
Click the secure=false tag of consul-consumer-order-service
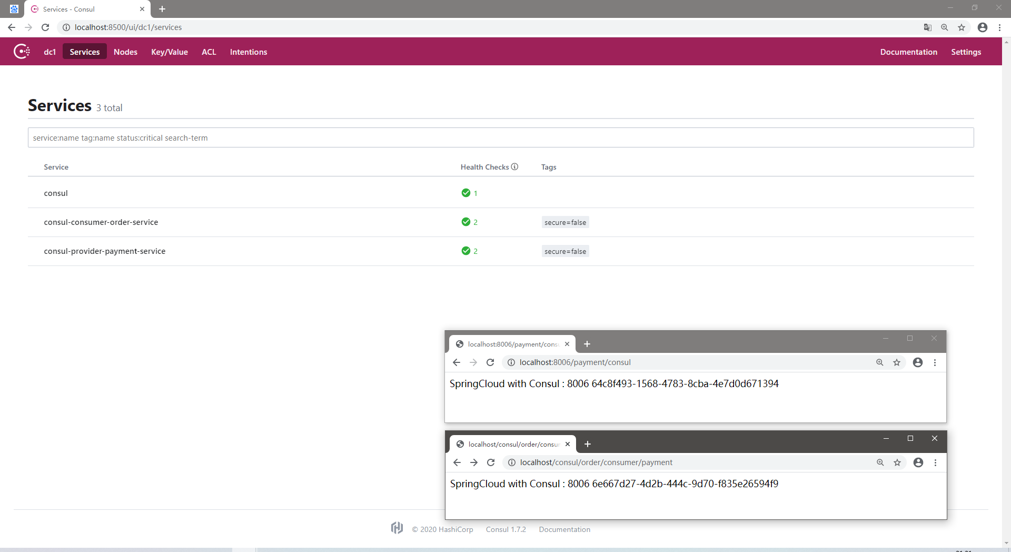pyautogui.click(x=565, y=222)
